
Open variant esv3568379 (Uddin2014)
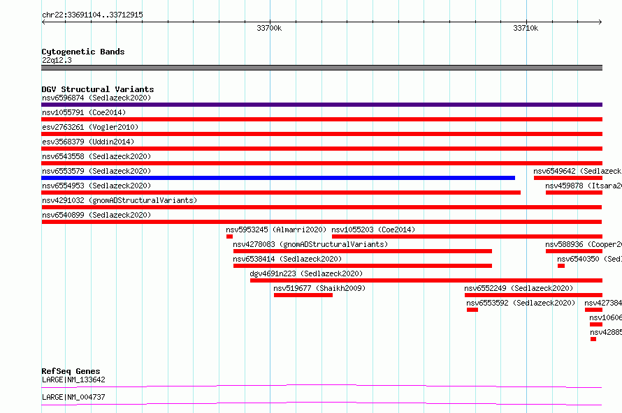[88, 142]
